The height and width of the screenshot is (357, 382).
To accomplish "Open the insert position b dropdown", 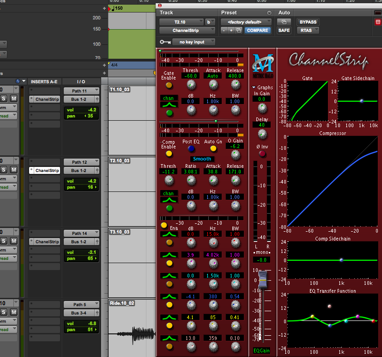I will (x=210, y=22).
